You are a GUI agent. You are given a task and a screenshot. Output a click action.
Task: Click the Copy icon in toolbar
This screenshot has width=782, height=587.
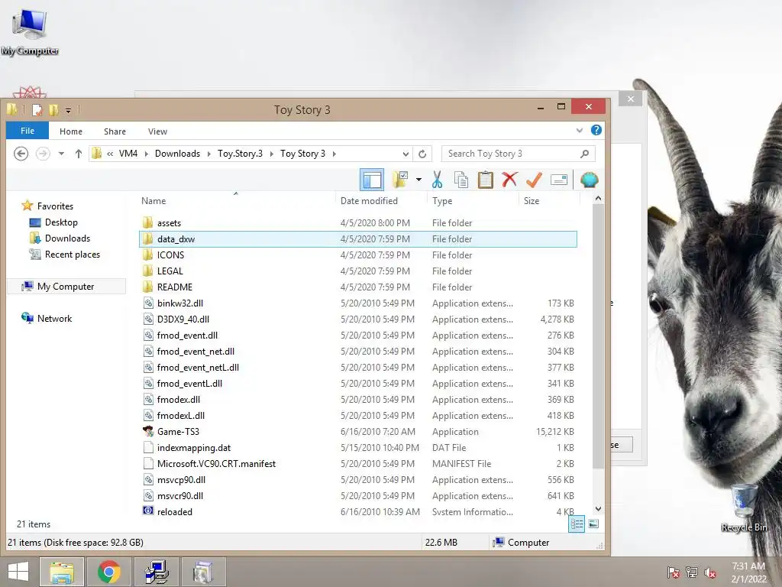pos(461,180)
